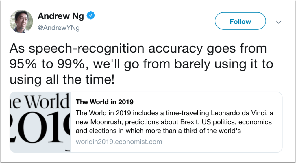Open the tweet options chevron menu
Image resolution: width=296 pixels, height=163 pixels.
pyautogui.click(x=279, y=22)
